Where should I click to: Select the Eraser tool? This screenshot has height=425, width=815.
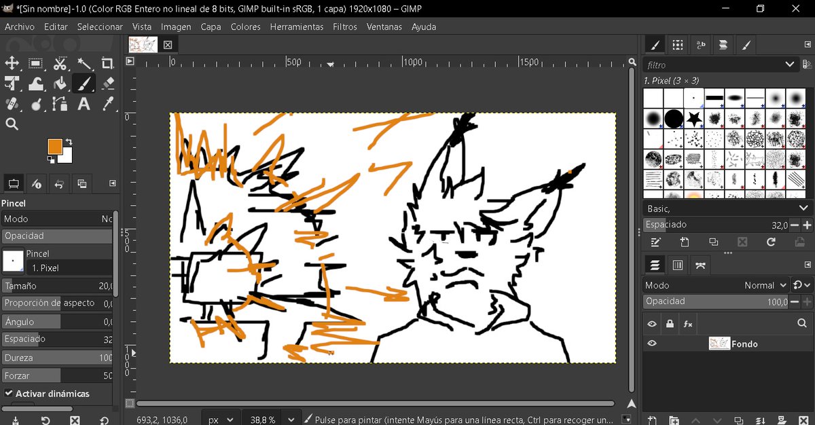pos(107,84)
